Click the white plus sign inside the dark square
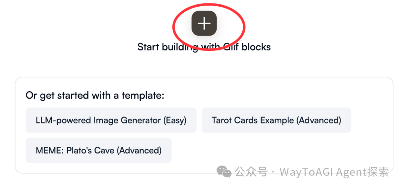The width and height of the screenshot is (402, 188). (204, 23)
